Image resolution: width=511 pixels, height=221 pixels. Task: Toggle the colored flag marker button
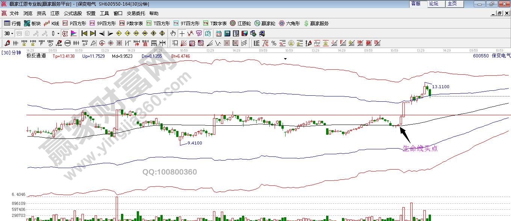tap(74, 33)
